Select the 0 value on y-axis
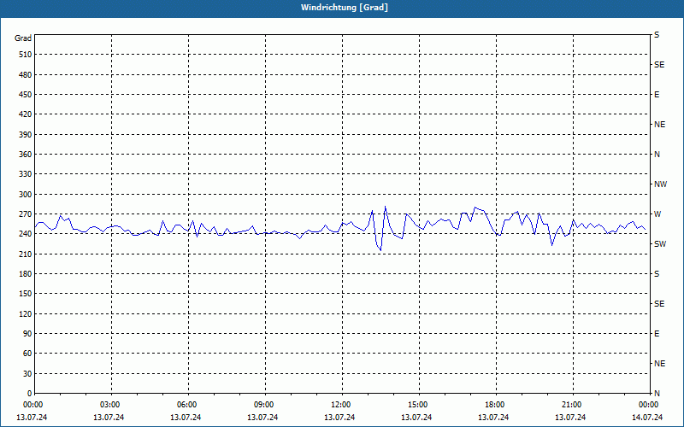The height and width of the screenshot is (427, 684). pyautogui.click(x=30, y=394)
